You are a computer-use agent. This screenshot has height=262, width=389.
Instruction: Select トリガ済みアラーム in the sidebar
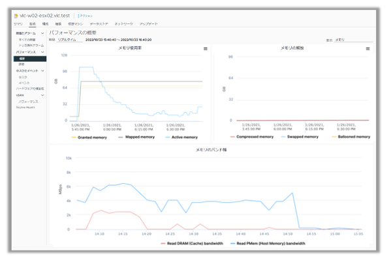[x=31, y=46]
